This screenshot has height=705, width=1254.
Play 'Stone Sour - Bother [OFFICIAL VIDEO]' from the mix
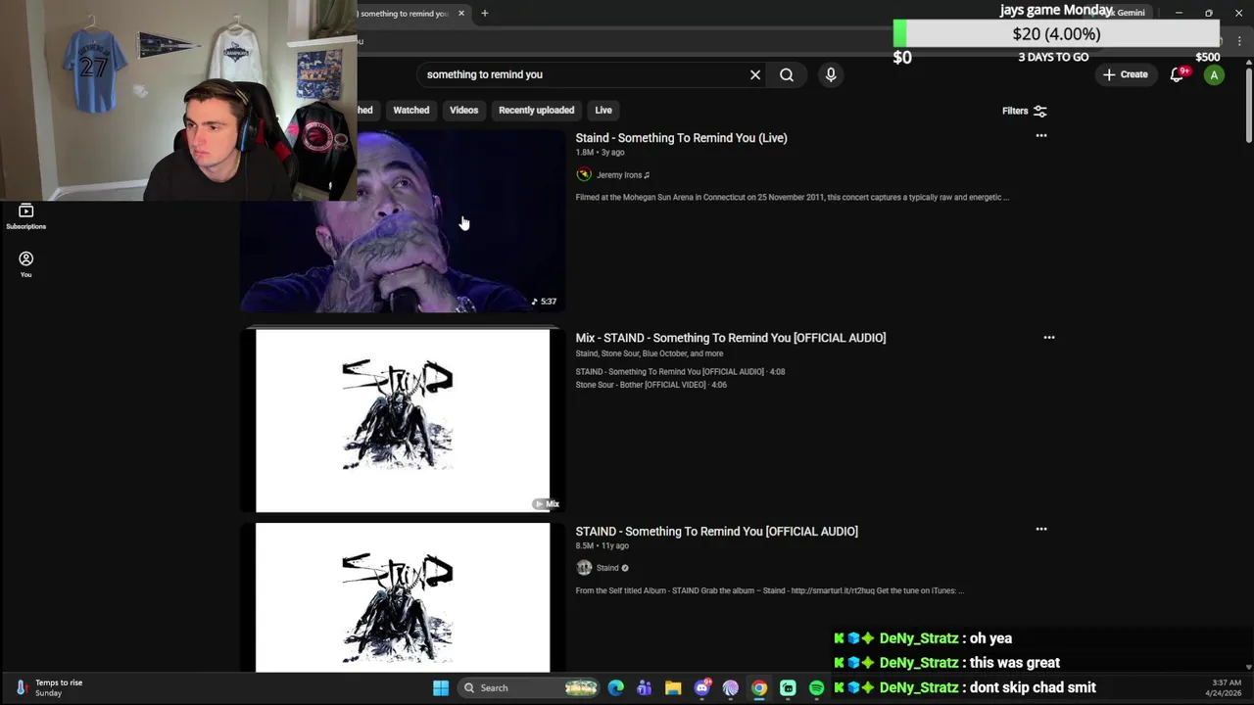651,385
